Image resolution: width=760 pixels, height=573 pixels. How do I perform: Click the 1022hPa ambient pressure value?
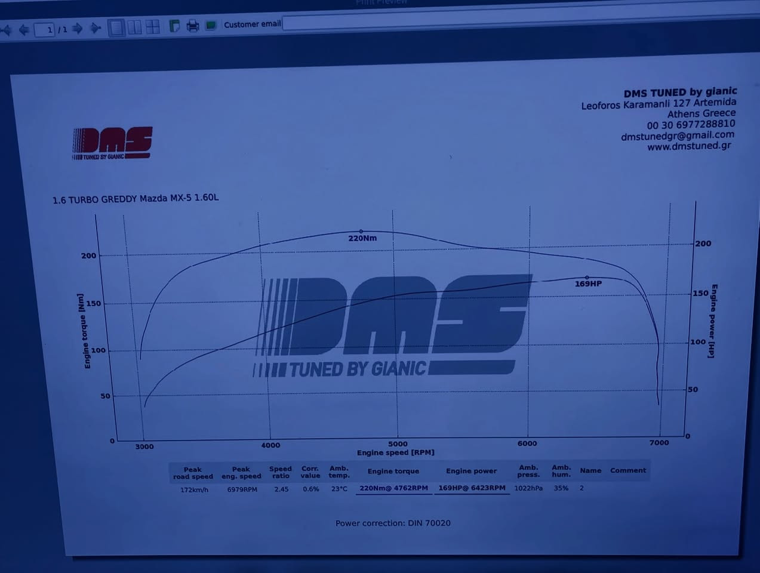(x=528, y=488)
